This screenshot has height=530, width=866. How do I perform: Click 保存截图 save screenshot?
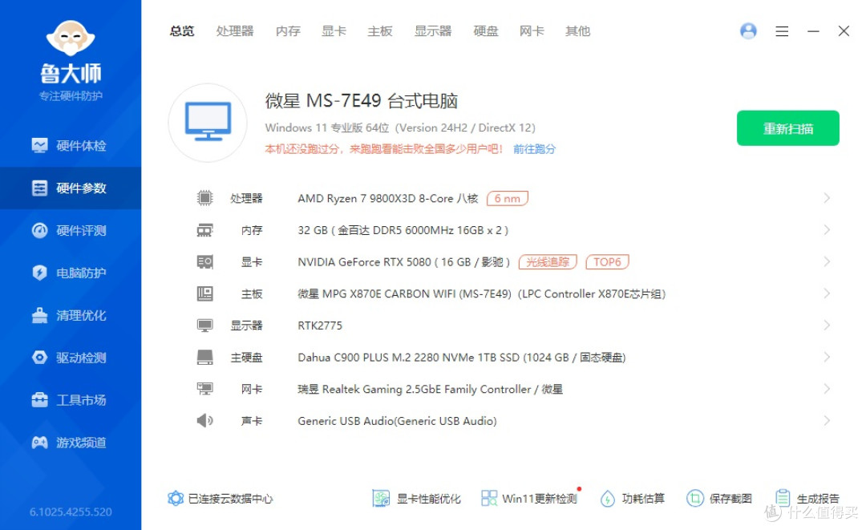719,499
